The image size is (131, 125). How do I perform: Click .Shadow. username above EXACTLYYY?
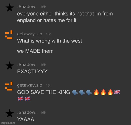coord(27,65)
